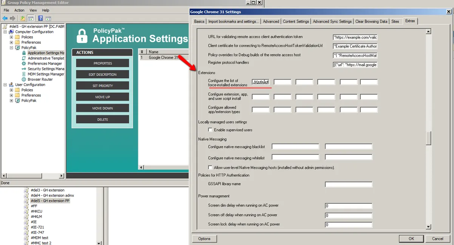Click the Options button in dialog
The height and width of the screenshot is (245, 454).
click(x=204, y=239)
